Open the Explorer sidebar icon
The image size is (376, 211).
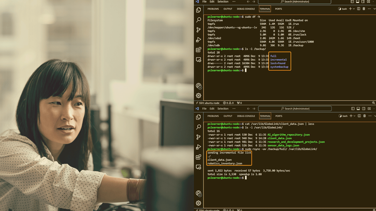198,10
